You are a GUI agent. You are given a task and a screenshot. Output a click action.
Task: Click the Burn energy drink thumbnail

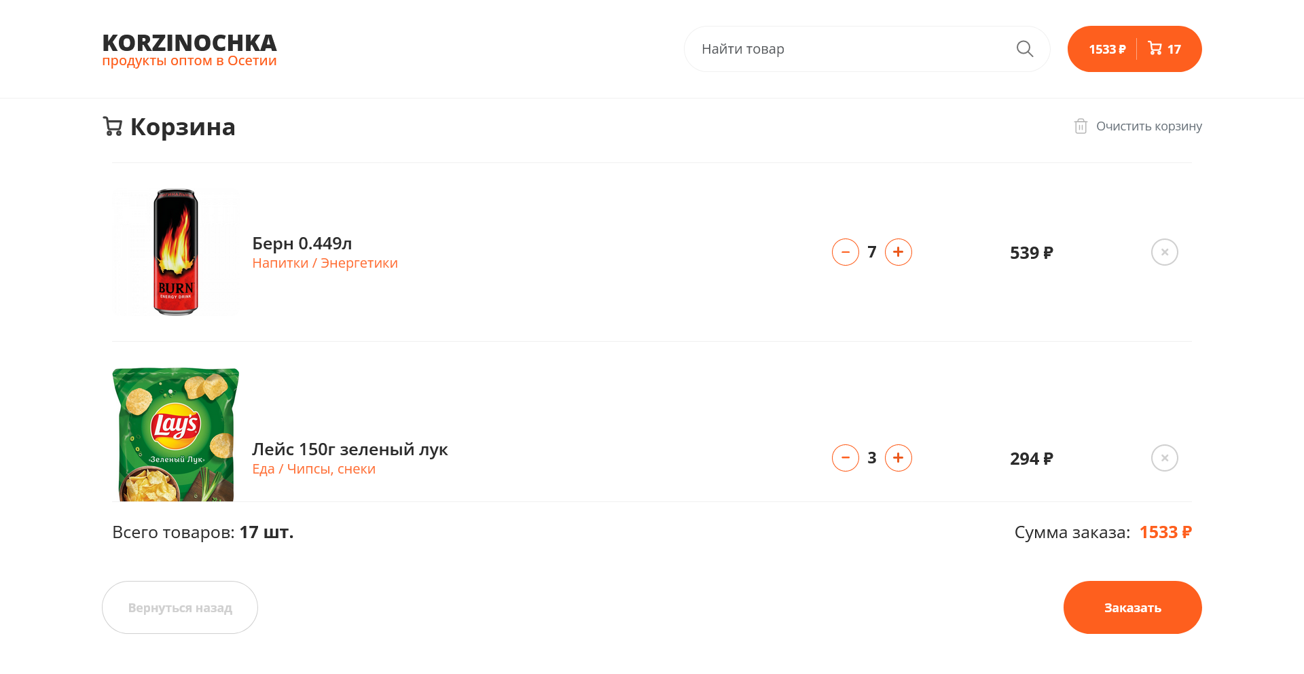pyautogui.click(x=176, y=252)
